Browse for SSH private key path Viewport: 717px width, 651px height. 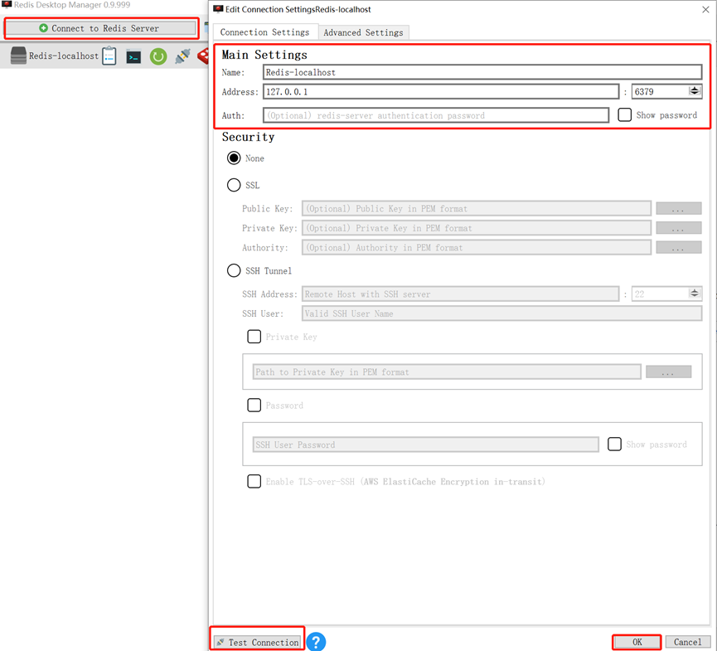tap(669, 372)
